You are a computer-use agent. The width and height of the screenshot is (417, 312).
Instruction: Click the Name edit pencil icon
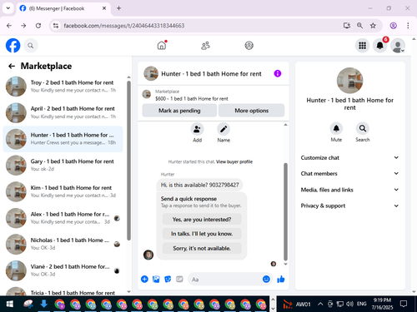pyautogui.click(x=224, y=129)
